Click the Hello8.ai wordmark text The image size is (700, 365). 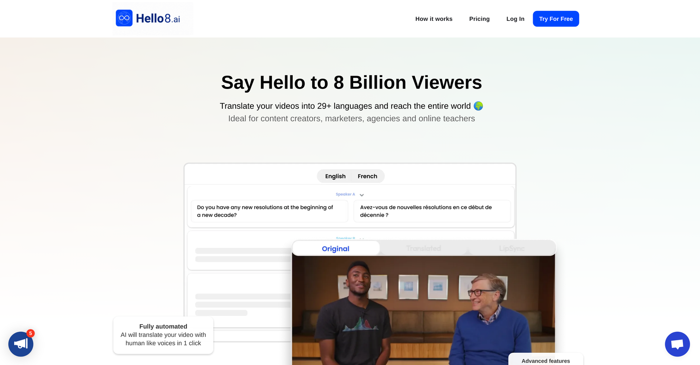click(158, 19)
